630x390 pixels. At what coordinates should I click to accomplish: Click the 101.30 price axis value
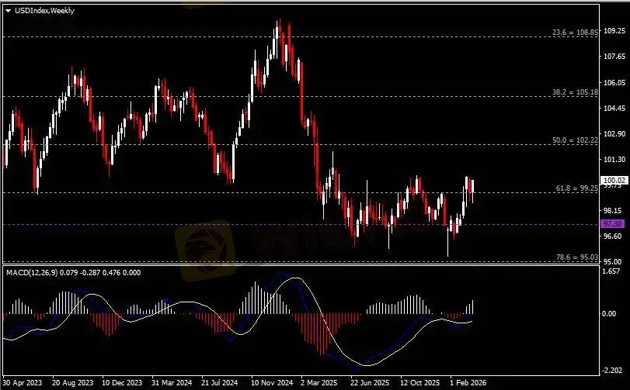pyautogui.click(x=614, y=160)
